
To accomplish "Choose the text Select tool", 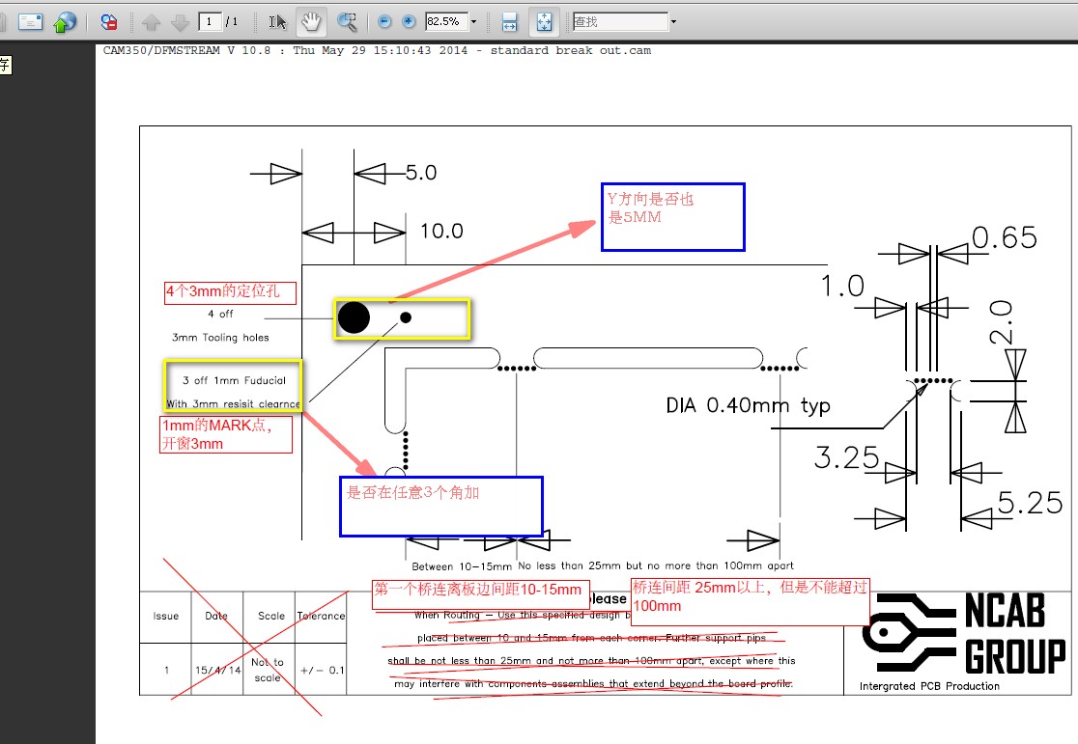I will point(277,22).
